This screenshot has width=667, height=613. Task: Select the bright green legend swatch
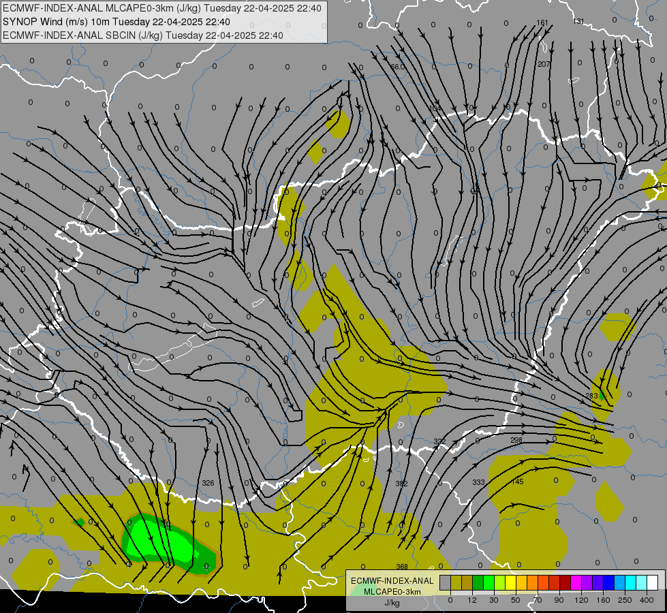point(488,582)
